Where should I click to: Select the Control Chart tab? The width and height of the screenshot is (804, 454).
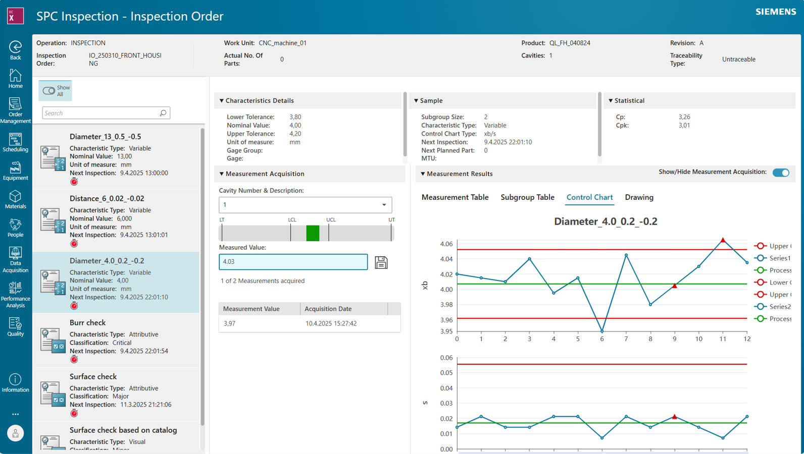589,197
